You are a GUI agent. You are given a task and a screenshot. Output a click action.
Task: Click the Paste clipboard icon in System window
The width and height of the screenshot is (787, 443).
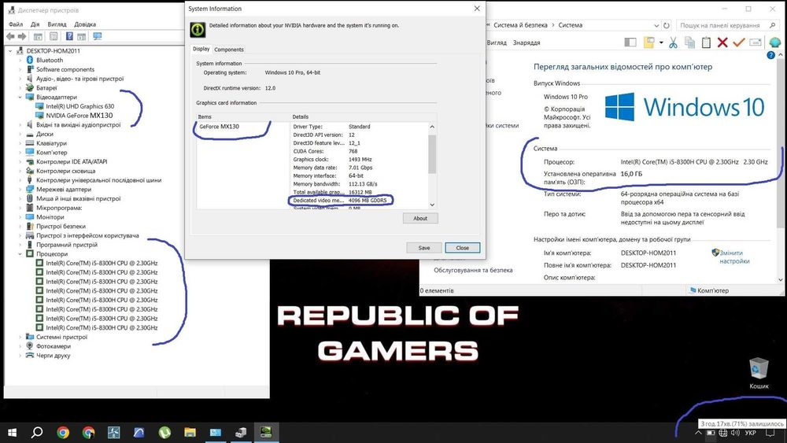(706, 42)
